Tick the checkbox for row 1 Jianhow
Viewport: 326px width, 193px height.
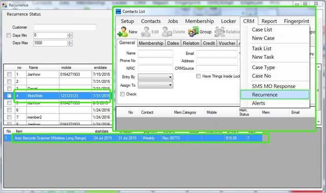click(9, 74)
